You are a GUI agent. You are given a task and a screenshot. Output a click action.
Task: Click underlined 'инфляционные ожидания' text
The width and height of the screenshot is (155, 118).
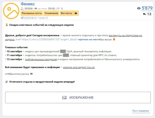[41, 59]
